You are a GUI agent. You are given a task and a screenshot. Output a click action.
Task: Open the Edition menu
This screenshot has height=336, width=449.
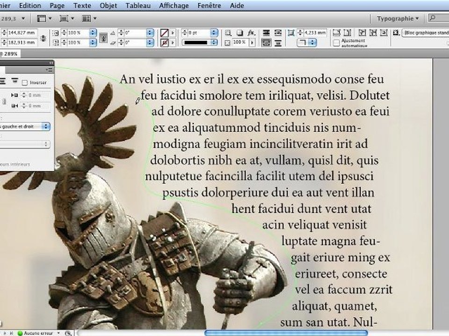tap(30, 6)
